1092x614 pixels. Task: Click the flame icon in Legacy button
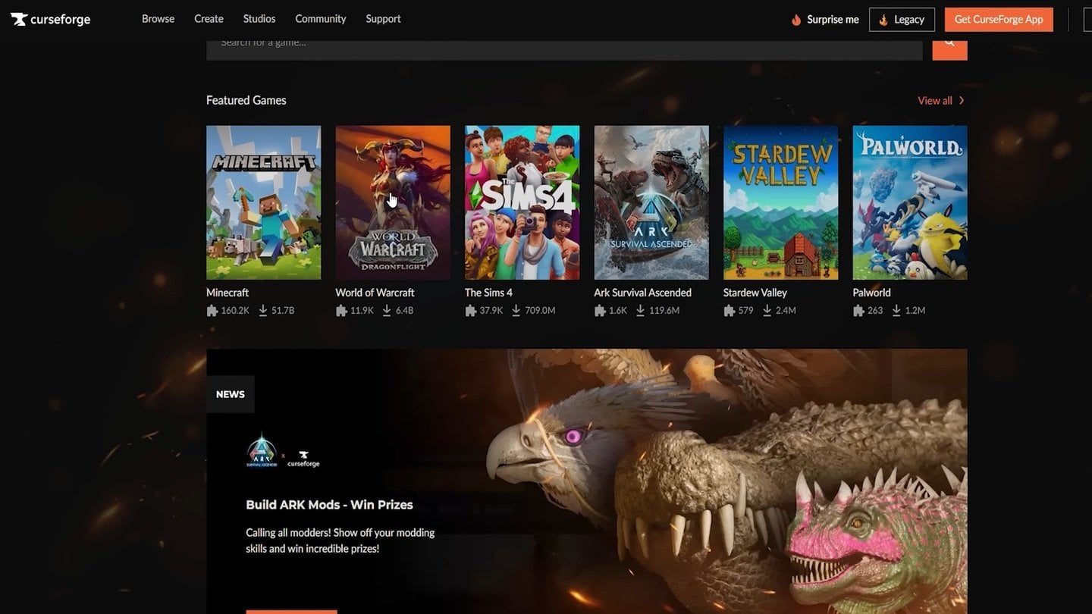pos(883,20)
